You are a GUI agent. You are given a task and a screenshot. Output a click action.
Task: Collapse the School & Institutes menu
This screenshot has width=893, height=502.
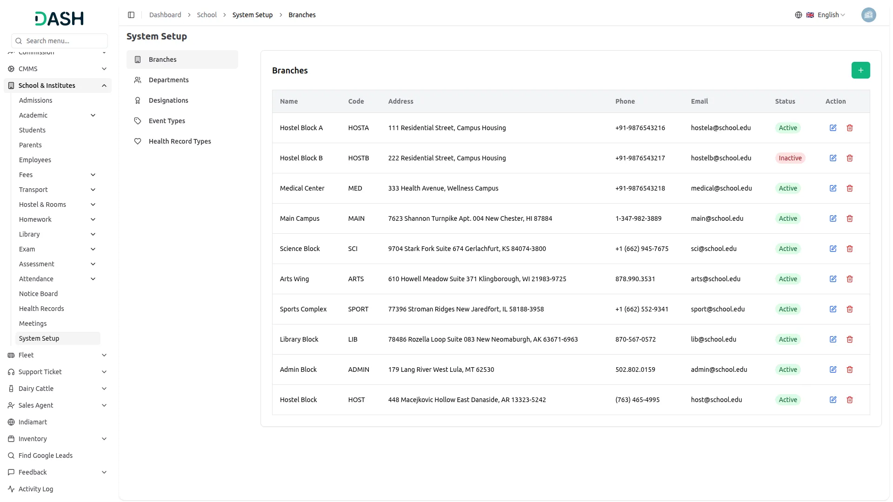click(x=104, y=86)
